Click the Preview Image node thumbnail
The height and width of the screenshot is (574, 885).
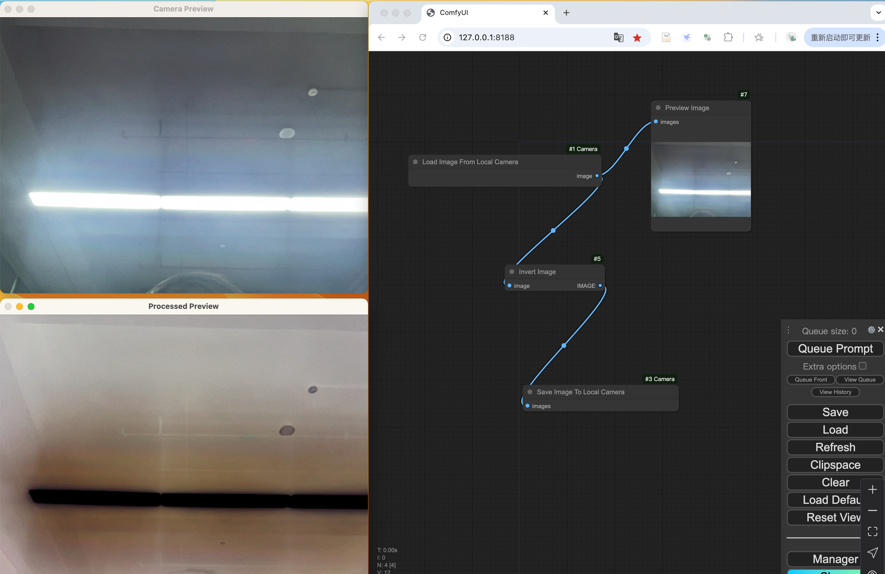(x=701, y=180)
